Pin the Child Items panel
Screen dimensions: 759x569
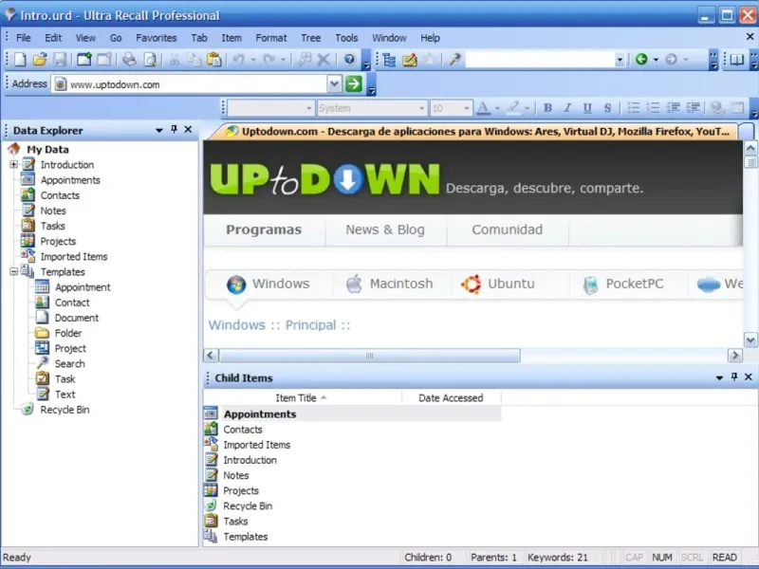(734, 376)
